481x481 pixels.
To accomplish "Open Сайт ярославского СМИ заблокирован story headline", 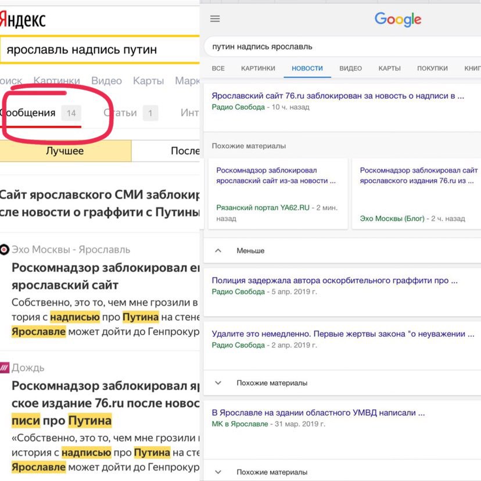I will pyautogui.click(x=100, y=203).
